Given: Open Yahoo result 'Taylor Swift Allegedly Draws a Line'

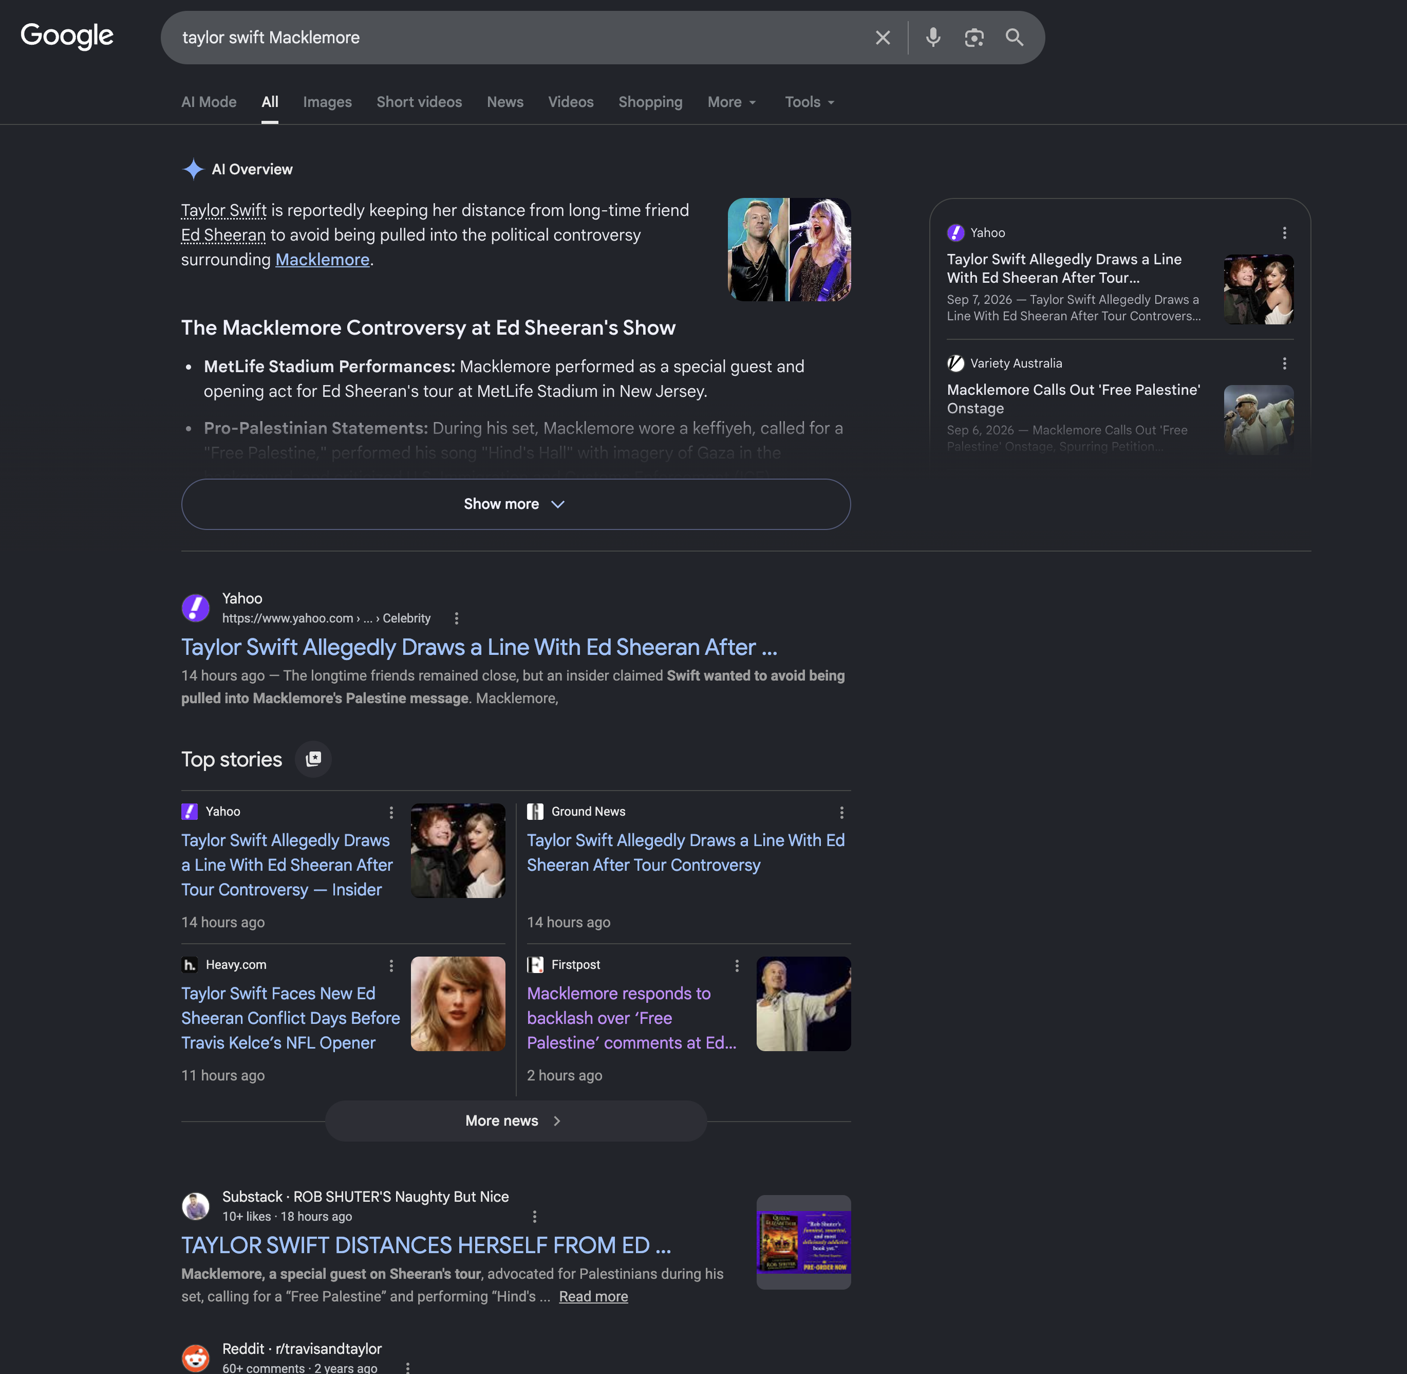Looking at the screenshot, I should click(x=479, y=648).
